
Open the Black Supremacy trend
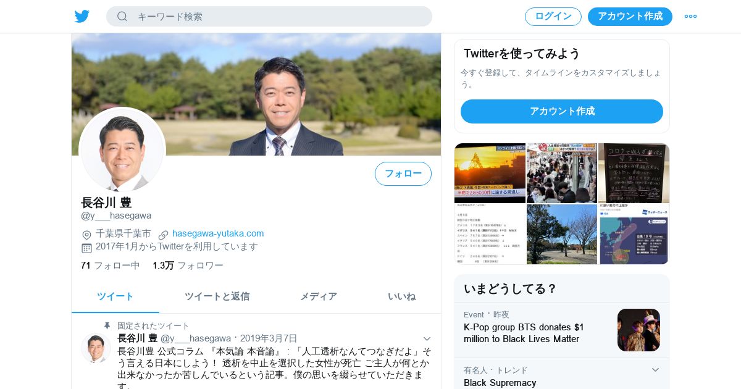click(x=500, y=382)
